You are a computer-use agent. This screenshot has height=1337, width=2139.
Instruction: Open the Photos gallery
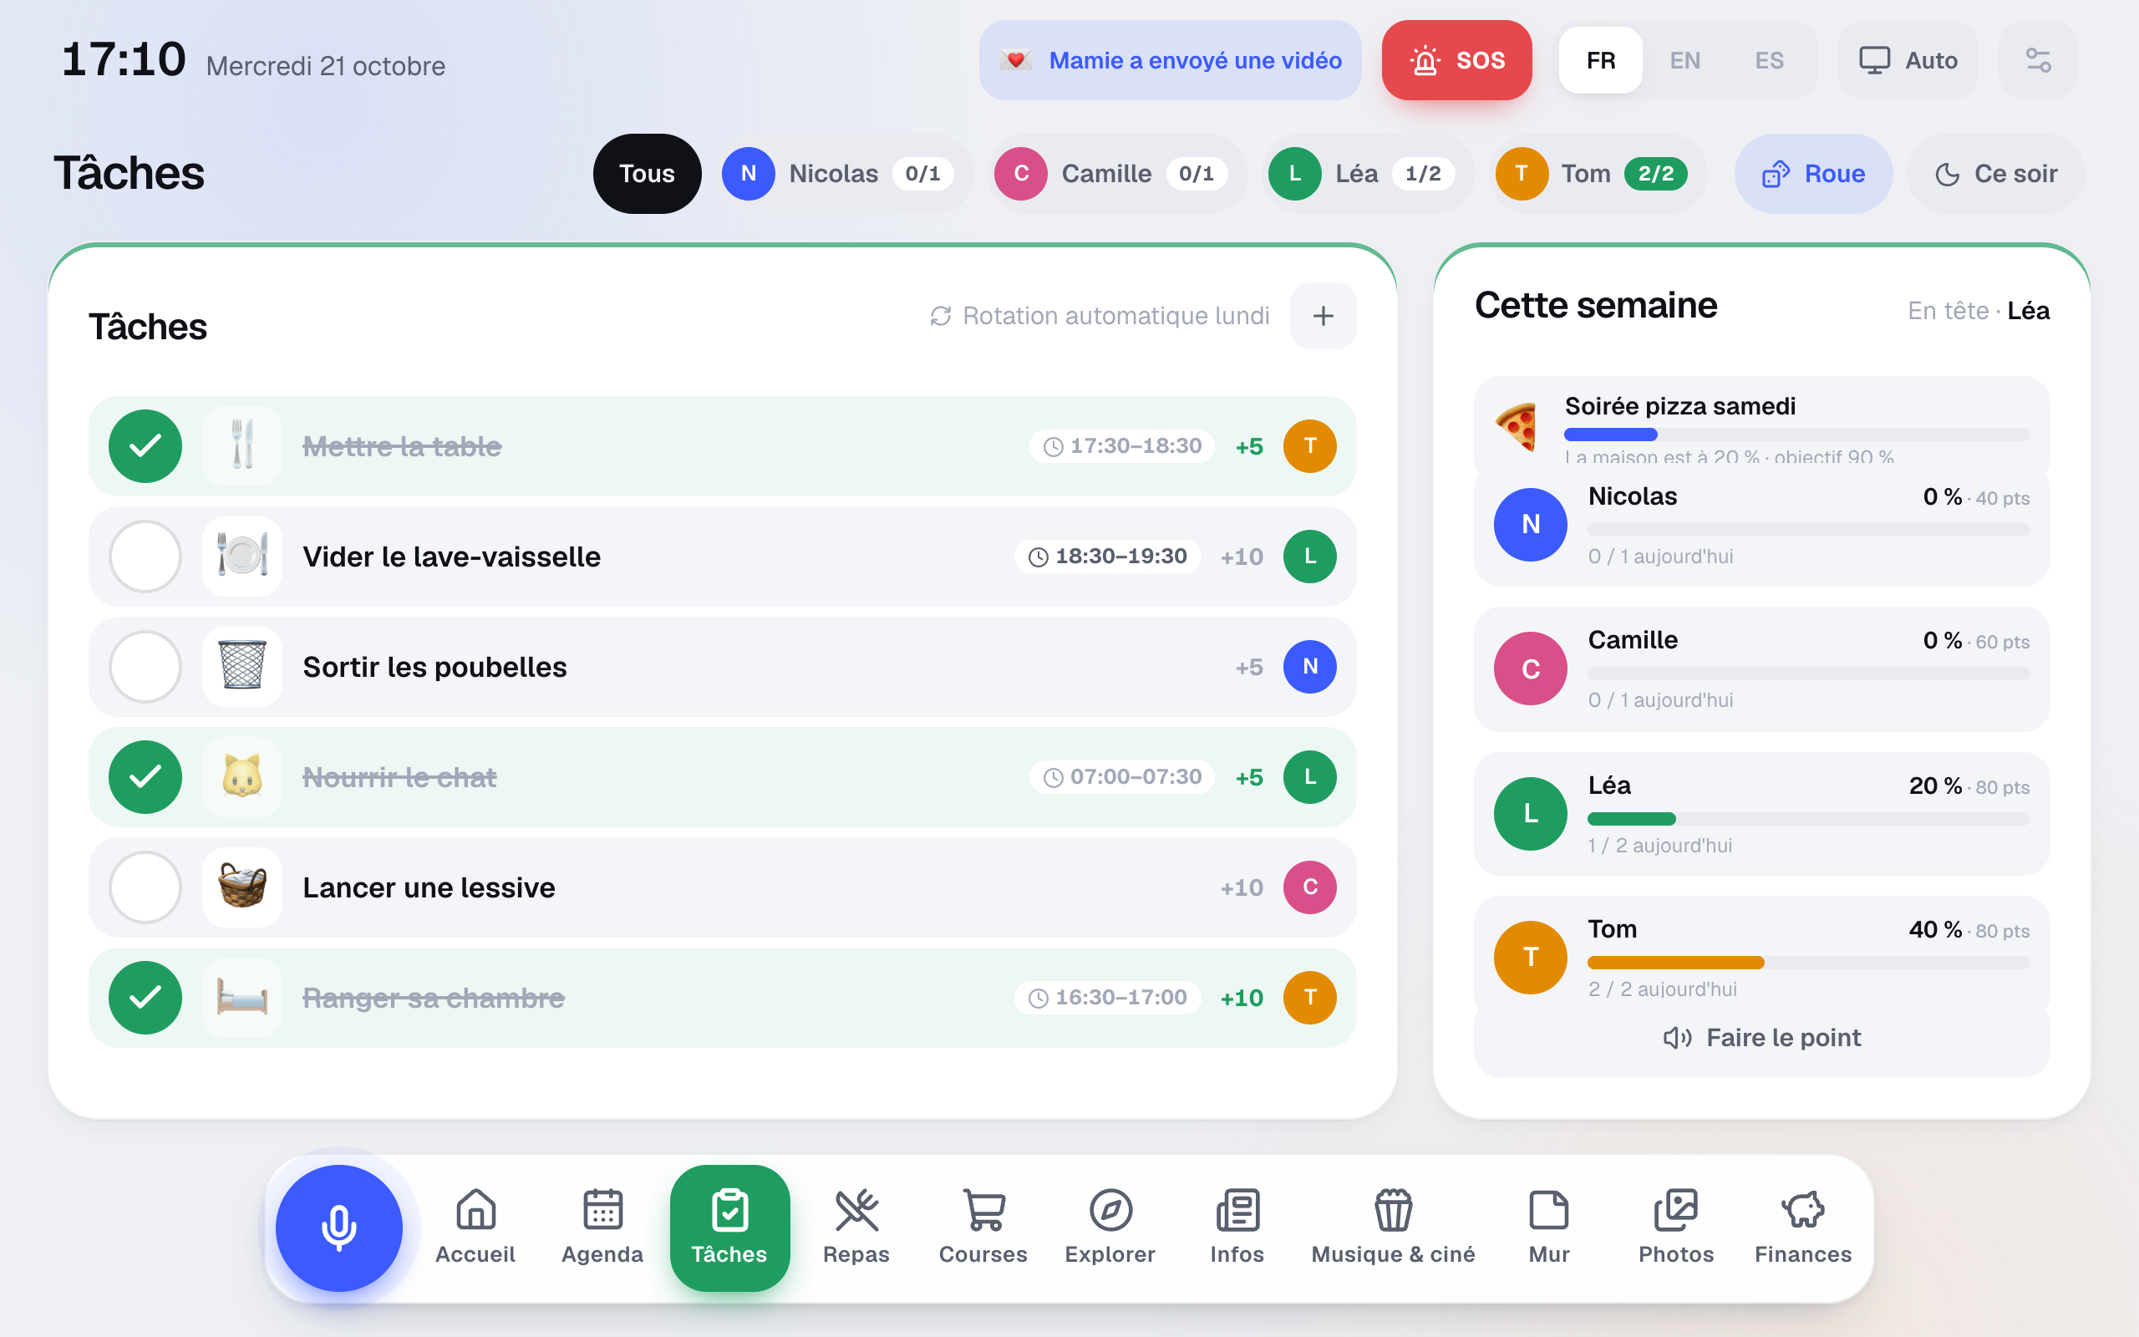[1676, 1228]
